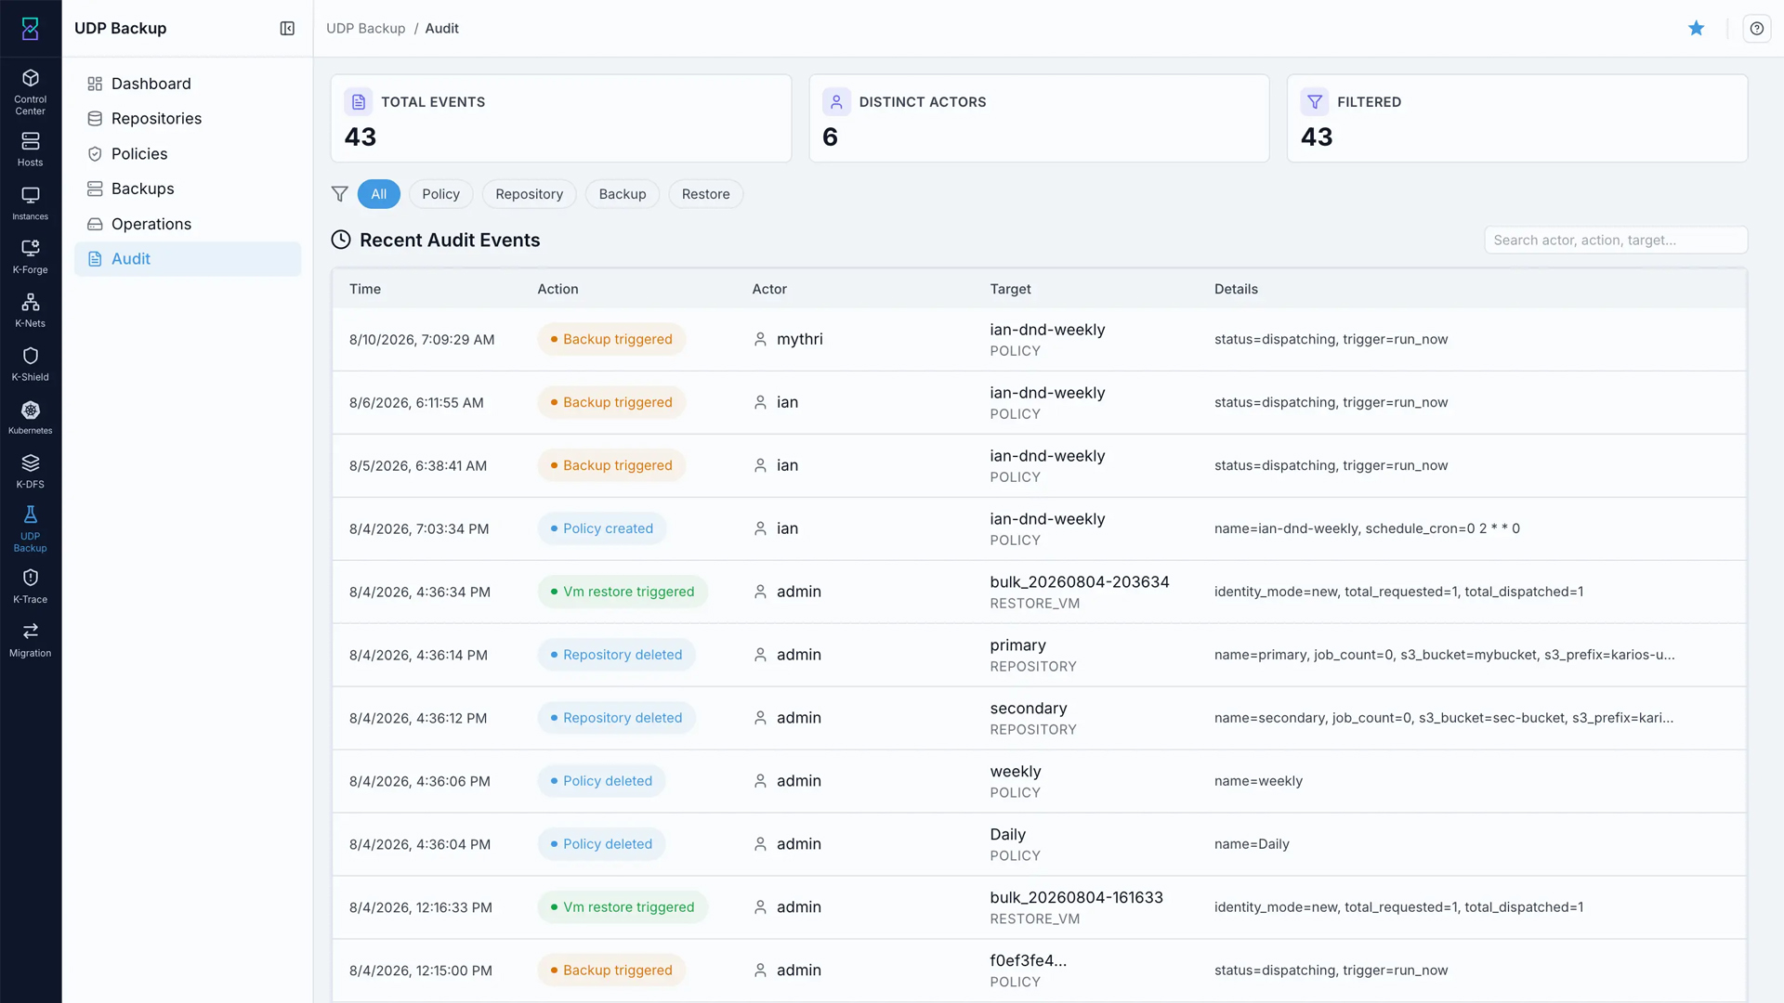The width and height of the screenshot is (1784, 1003).
Task: Click the timestamp 8/6/2026, 6:11:55 AM
Action: tap(416, 403)
